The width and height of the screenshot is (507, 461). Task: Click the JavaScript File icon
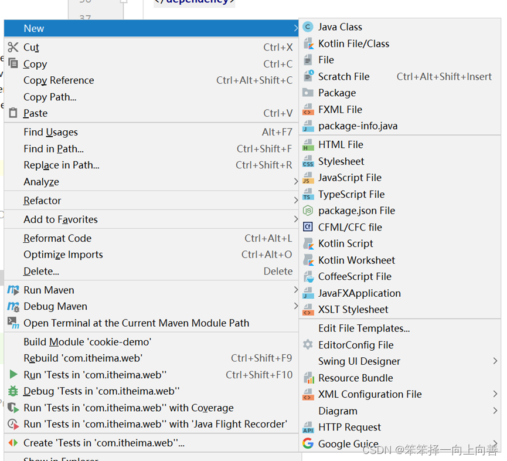point(308,178)
